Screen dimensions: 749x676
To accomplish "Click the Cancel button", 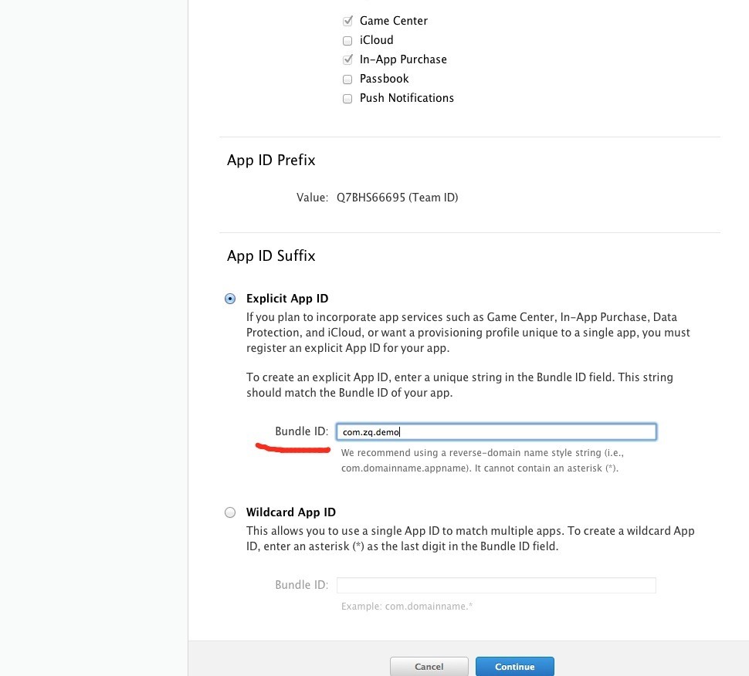I will 429,667.
